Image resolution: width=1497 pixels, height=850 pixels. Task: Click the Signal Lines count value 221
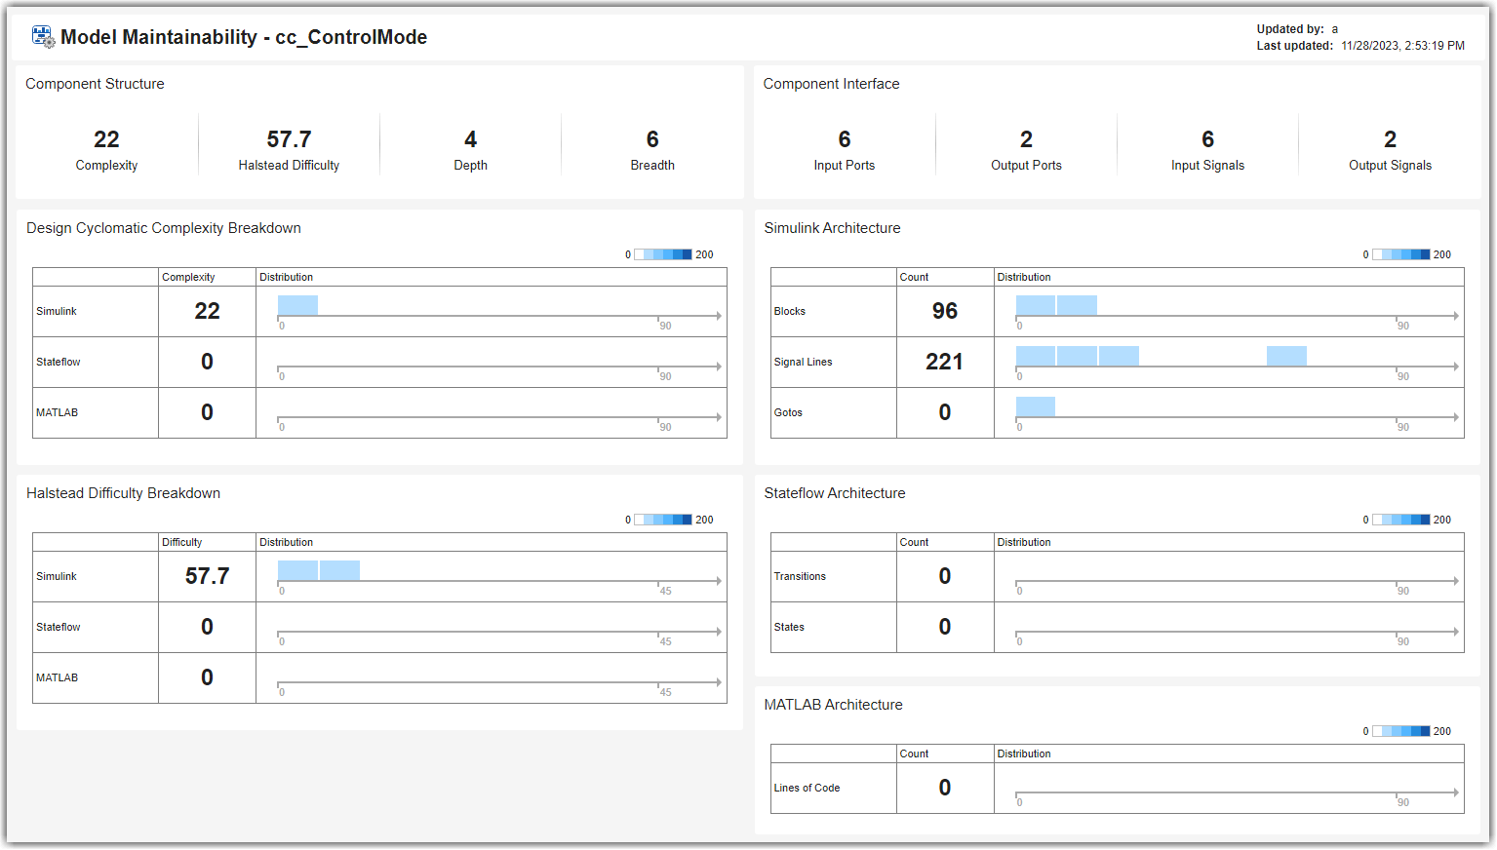click(x=944, y=362)
